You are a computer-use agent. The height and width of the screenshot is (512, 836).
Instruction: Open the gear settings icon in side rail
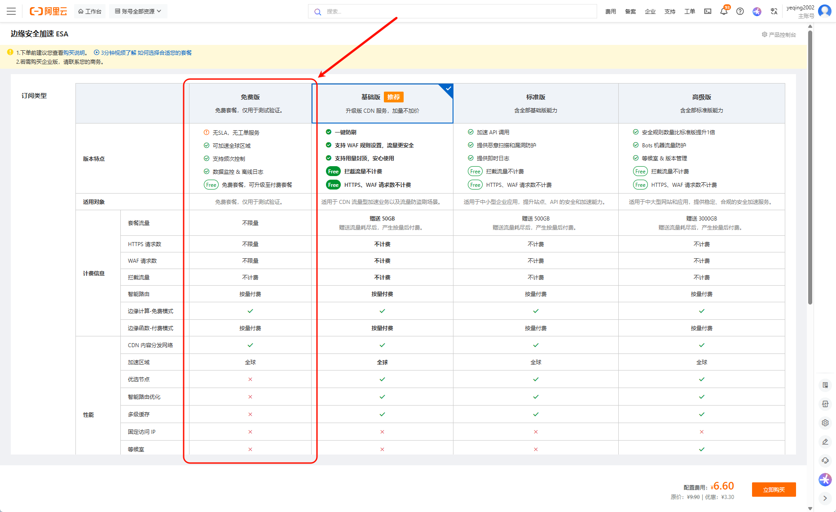(x=825, y=423)
